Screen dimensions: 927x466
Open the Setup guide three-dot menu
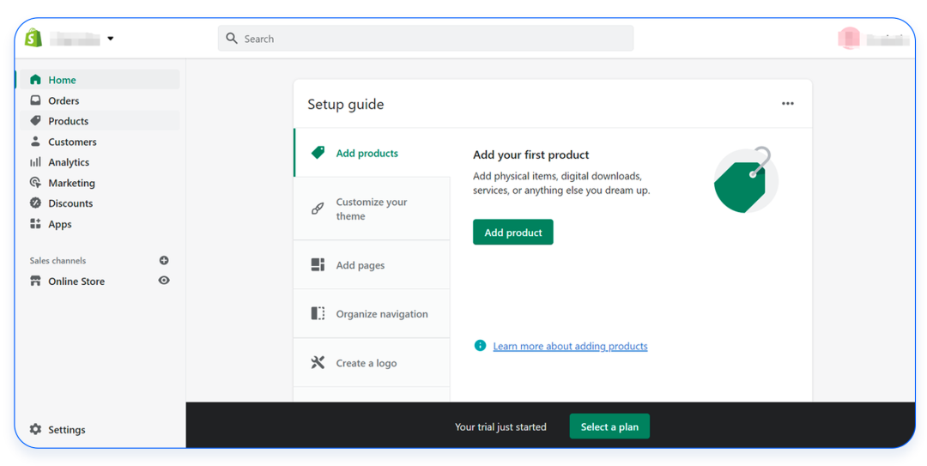pyautogui.click(x=787, y=104)
